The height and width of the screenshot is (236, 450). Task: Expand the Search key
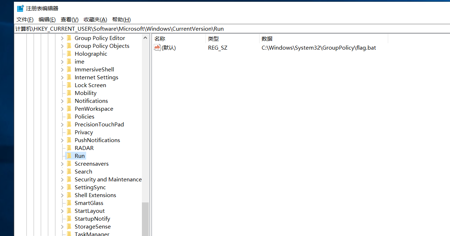point(62,172)
